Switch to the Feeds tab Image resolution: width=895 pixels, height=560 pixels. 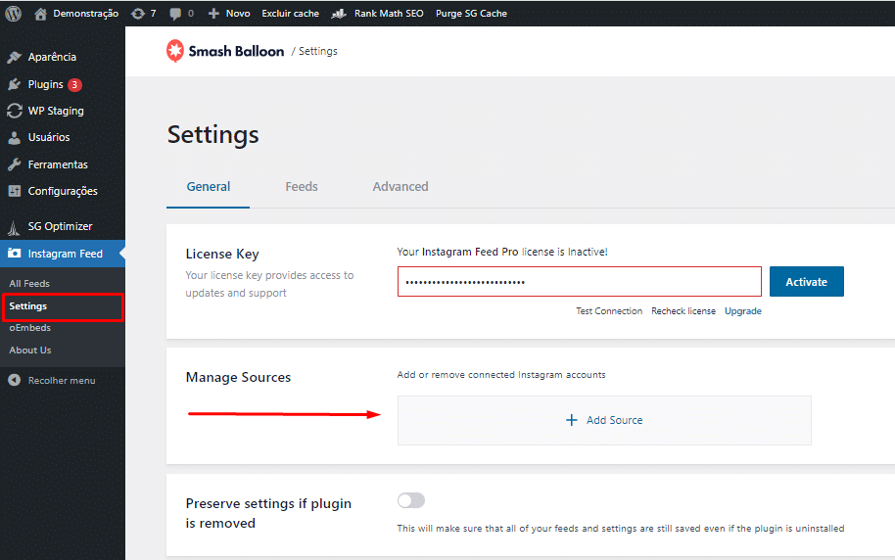(302, 187)
